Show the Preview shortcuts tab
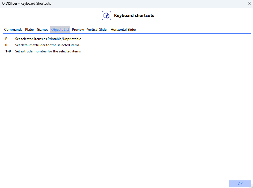 click(78, 30)
